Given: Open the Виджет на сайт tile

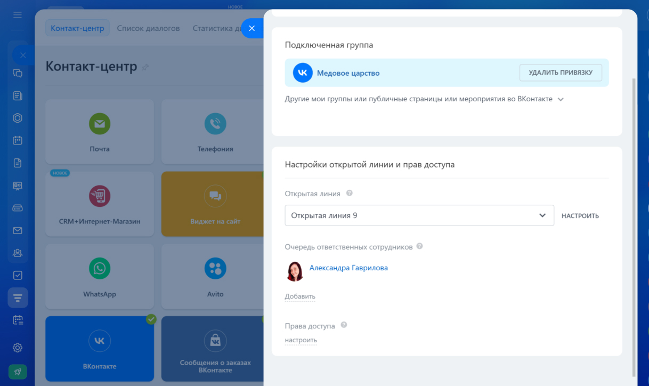Looking at the screenshot, I should (213, 204).
